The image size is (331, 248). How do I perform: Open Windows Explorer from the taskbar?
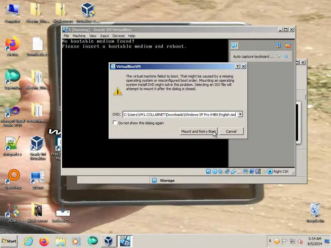pos(60,241)
